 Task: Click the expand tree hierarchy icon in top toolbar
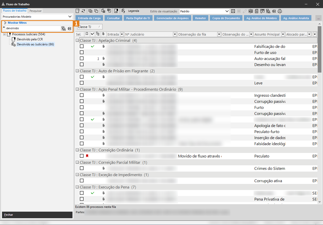(x=268, y=11)
